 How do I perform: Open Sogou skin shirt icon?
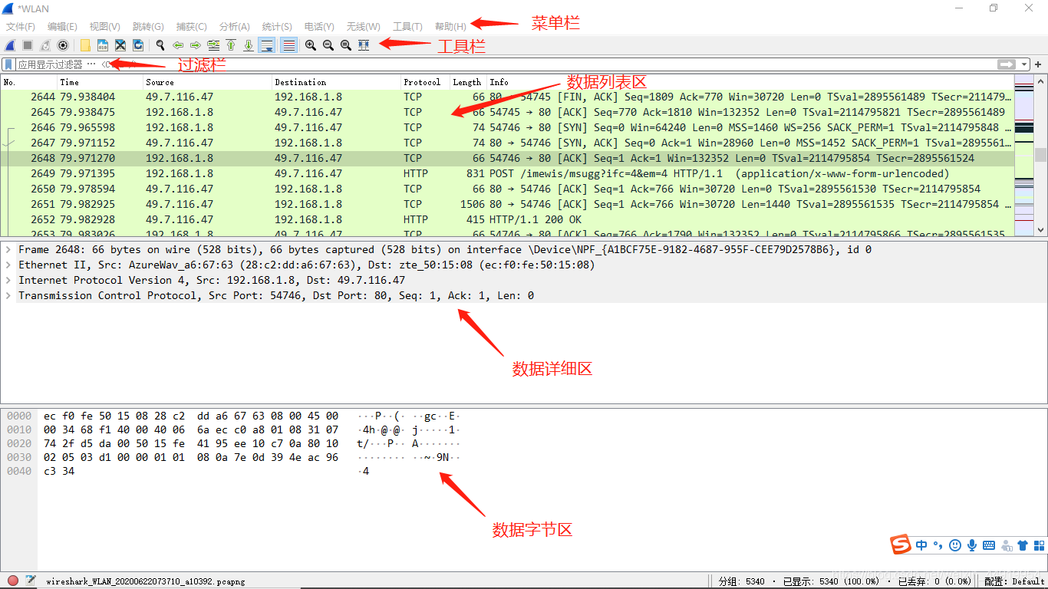click(1023, 545)
